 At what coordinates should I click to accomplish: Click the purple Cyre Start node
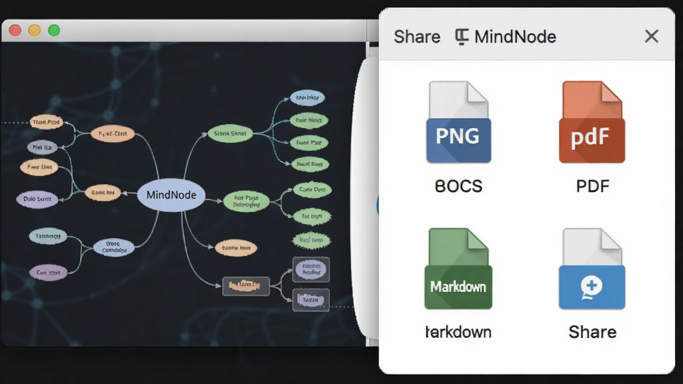pyautogui.click(x=48, y=273)
